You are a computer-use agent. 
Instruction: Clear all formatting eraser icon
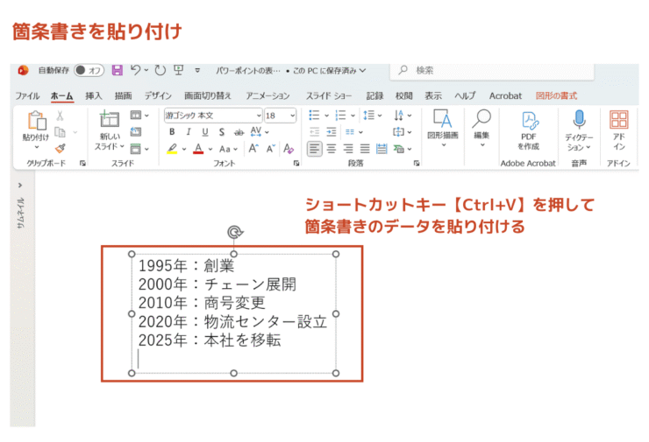(289, 148)
